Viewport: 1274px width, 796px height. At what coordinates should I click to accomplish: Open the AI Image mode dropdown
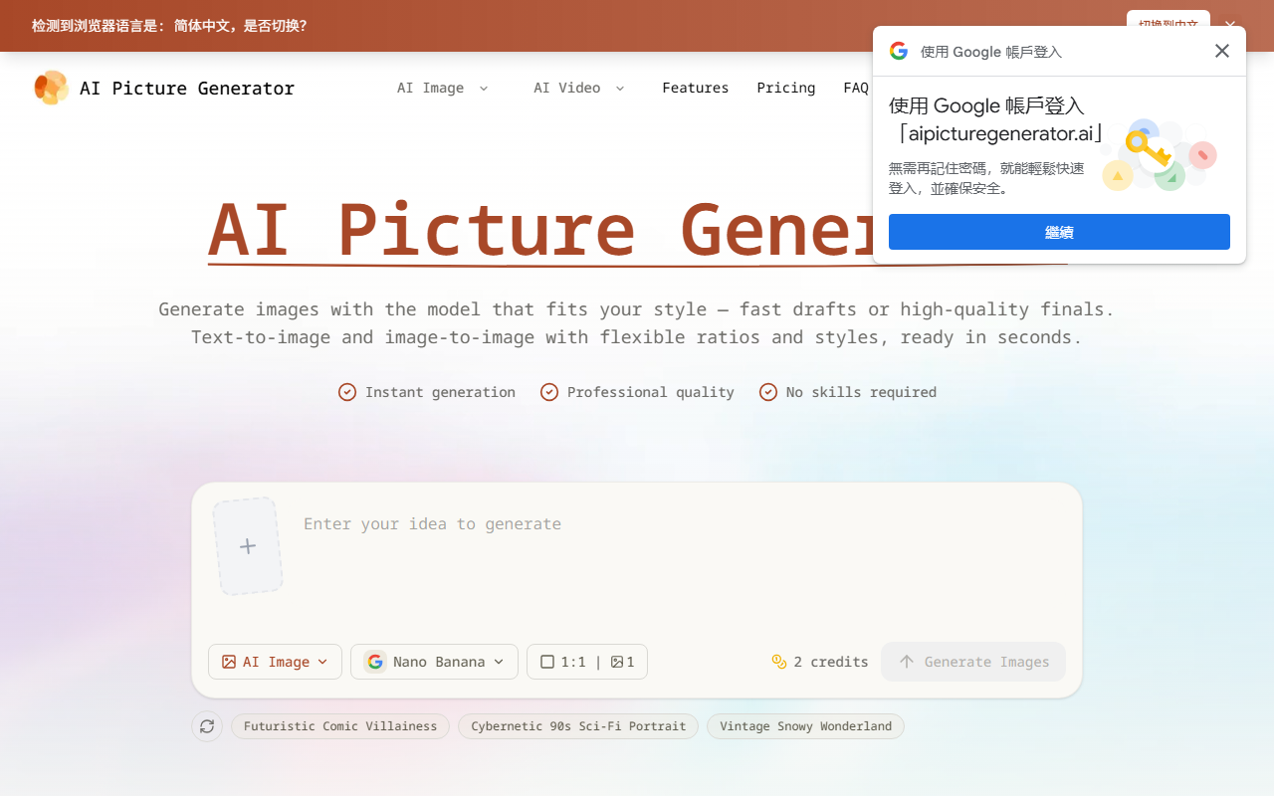coord(275,662)
